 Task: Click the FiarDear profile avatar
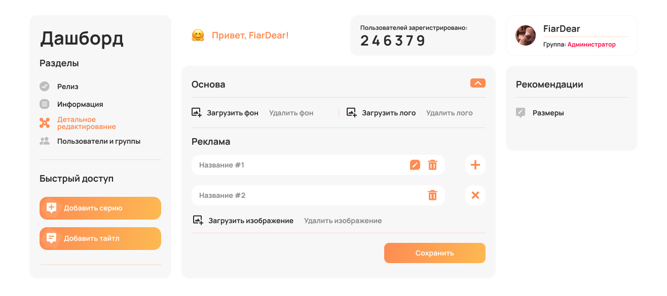point(526,35)
